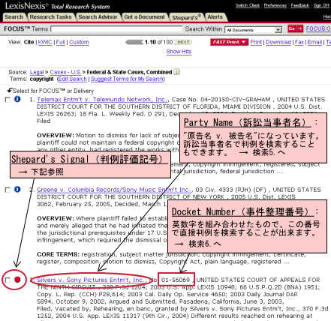This screenshot has height=321, width=331.
Task: Click Shepard's signal icon for Telemax case
Action: click(x=17, y=99)
